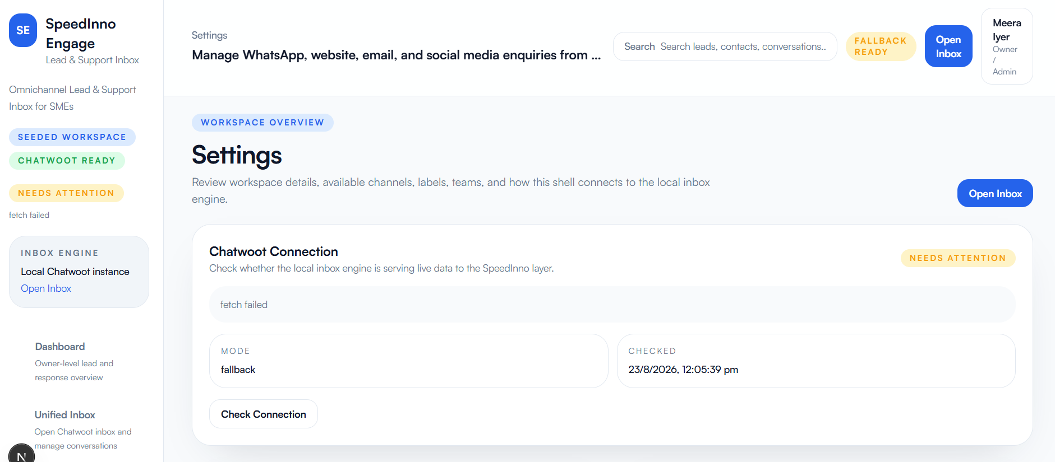The image size is (1055, 462).
Task: Click the large 'Settings' page heading
Action: pos(237,155)
